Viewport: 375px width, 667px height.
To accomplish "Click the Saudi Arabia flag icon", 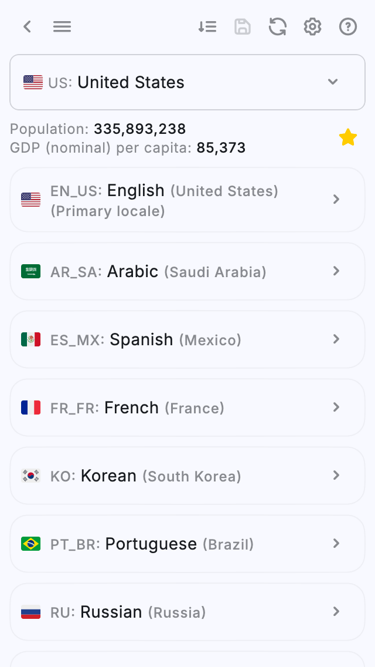I will pyautogui.click(x=31, y=271).
